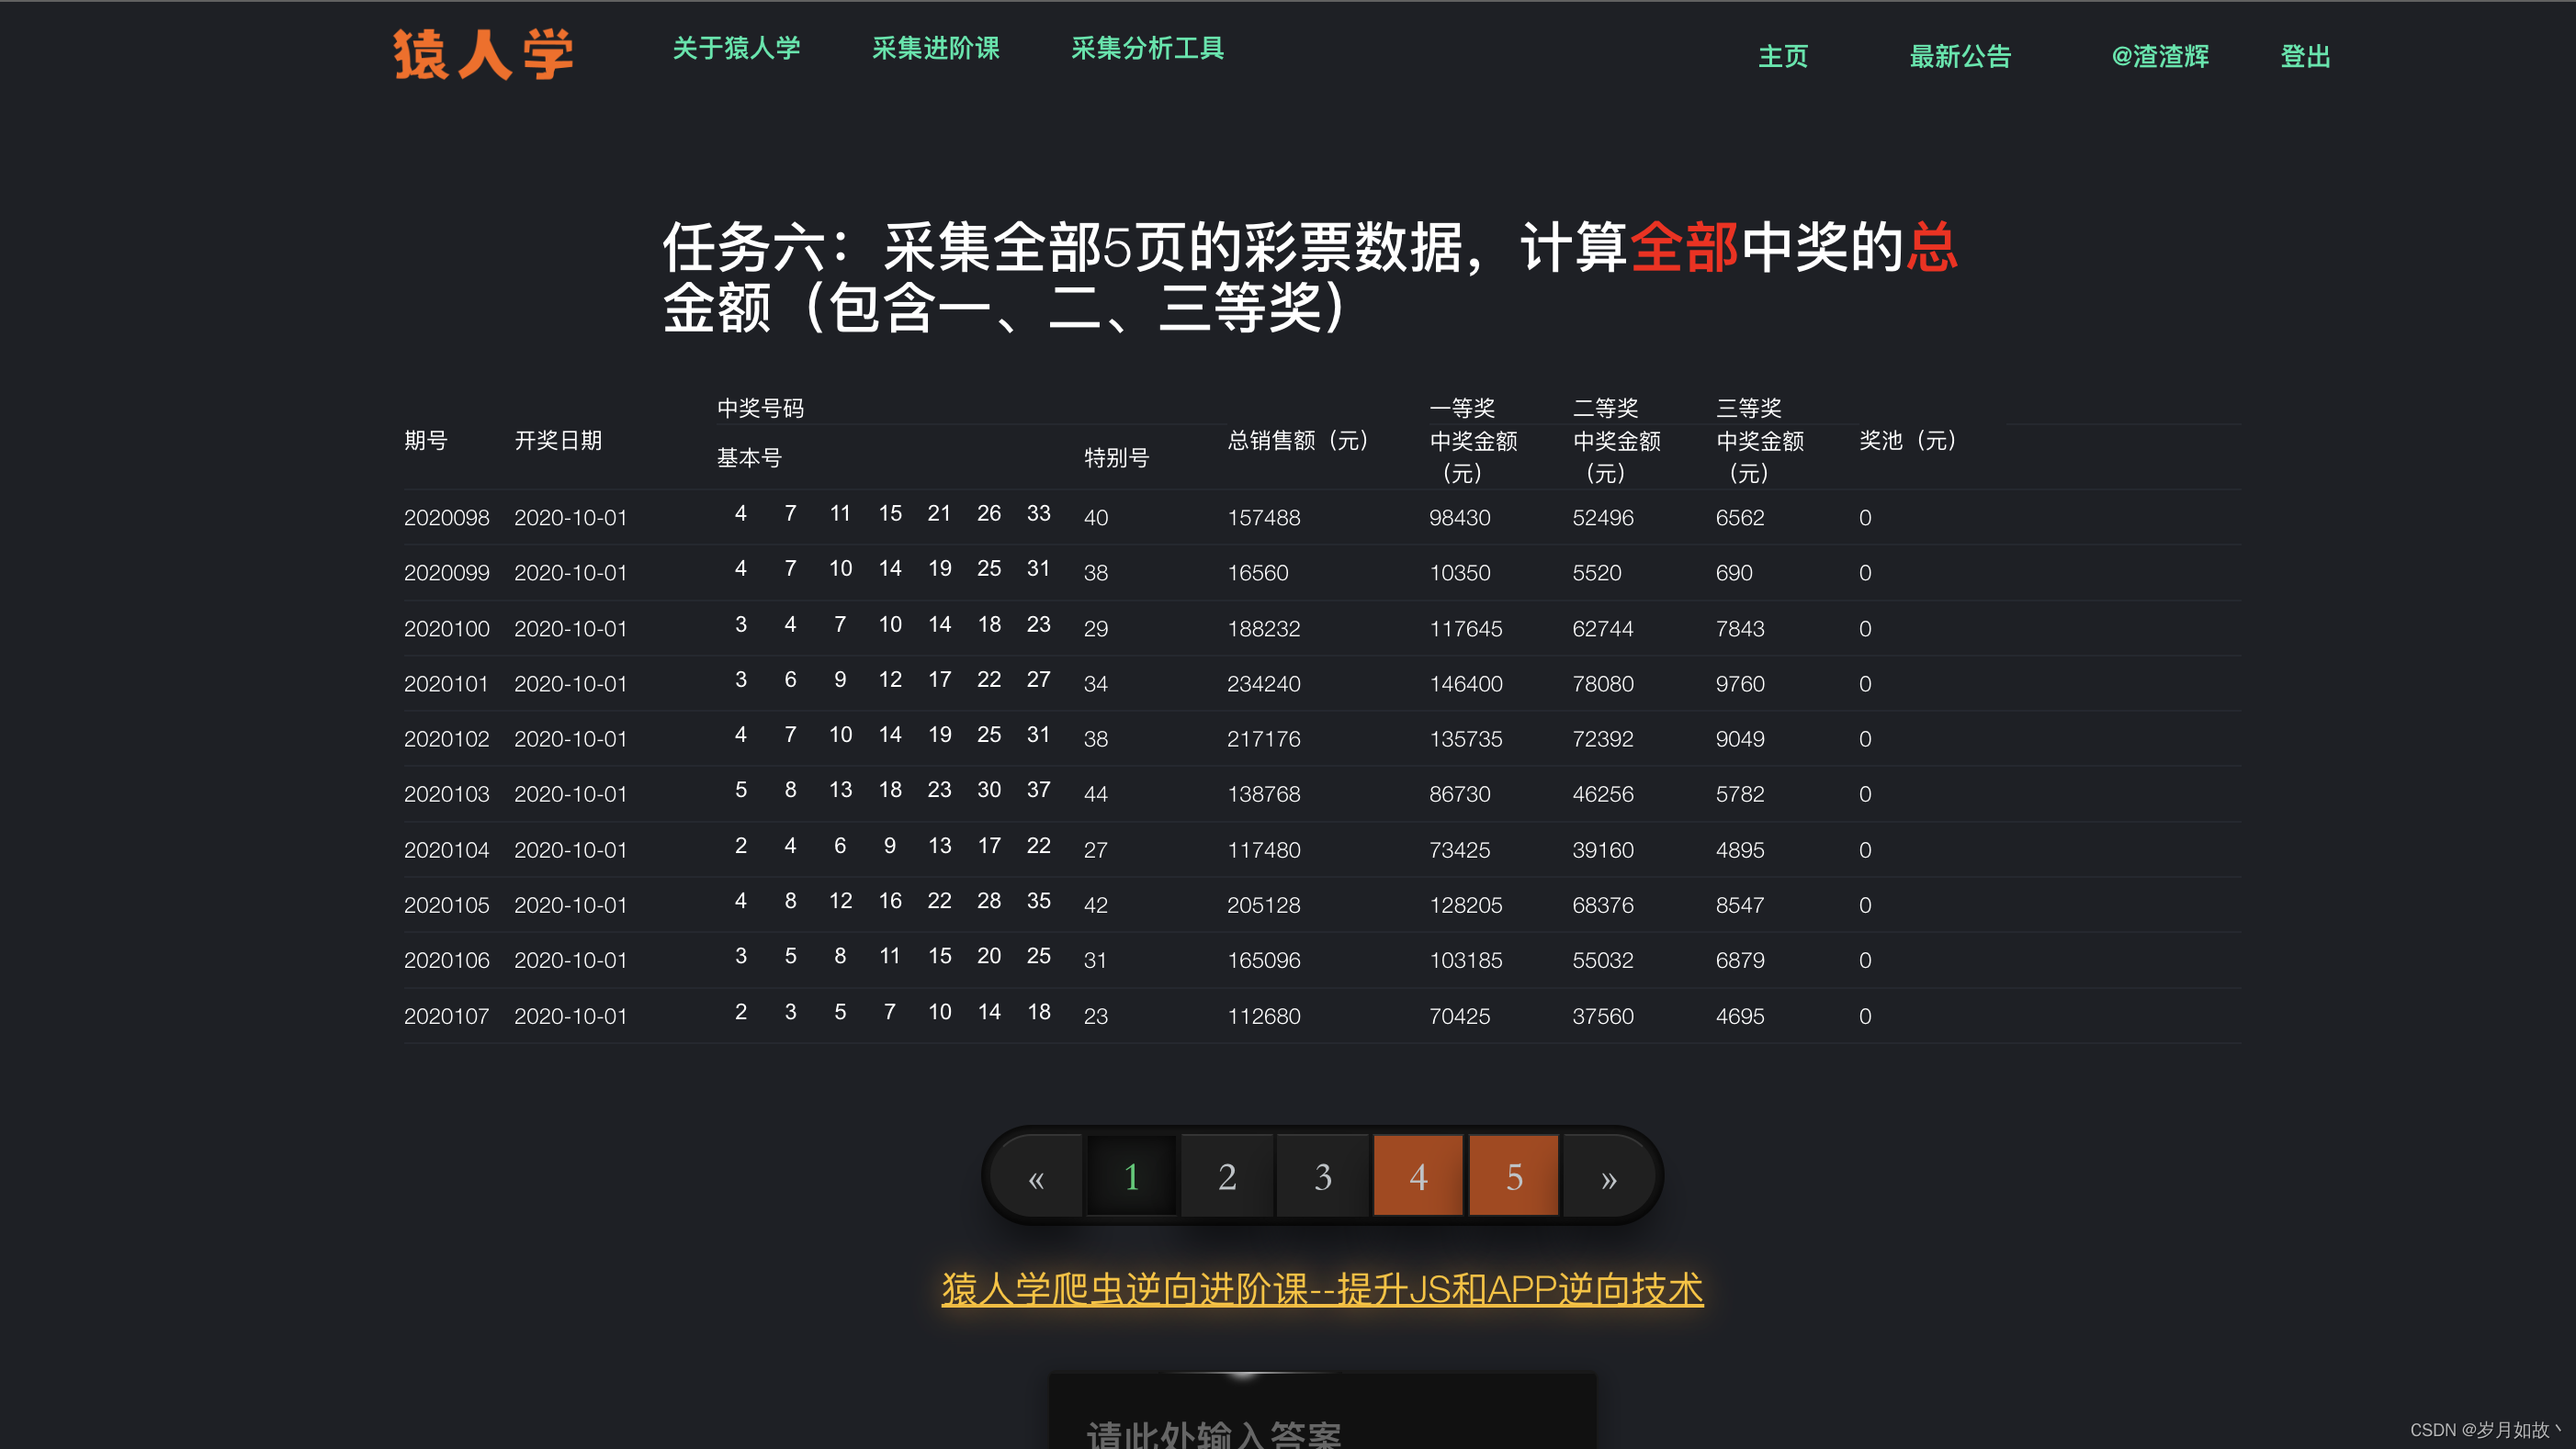Image resolution: width=2576 pixels, height=1449 pixels.
Task: Switch to page 3 in pagination
Action: tap(1322, 1177)
